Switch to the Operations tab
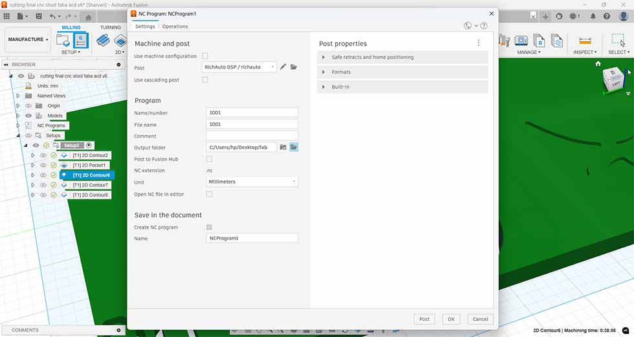 click(x=175, y=27)
